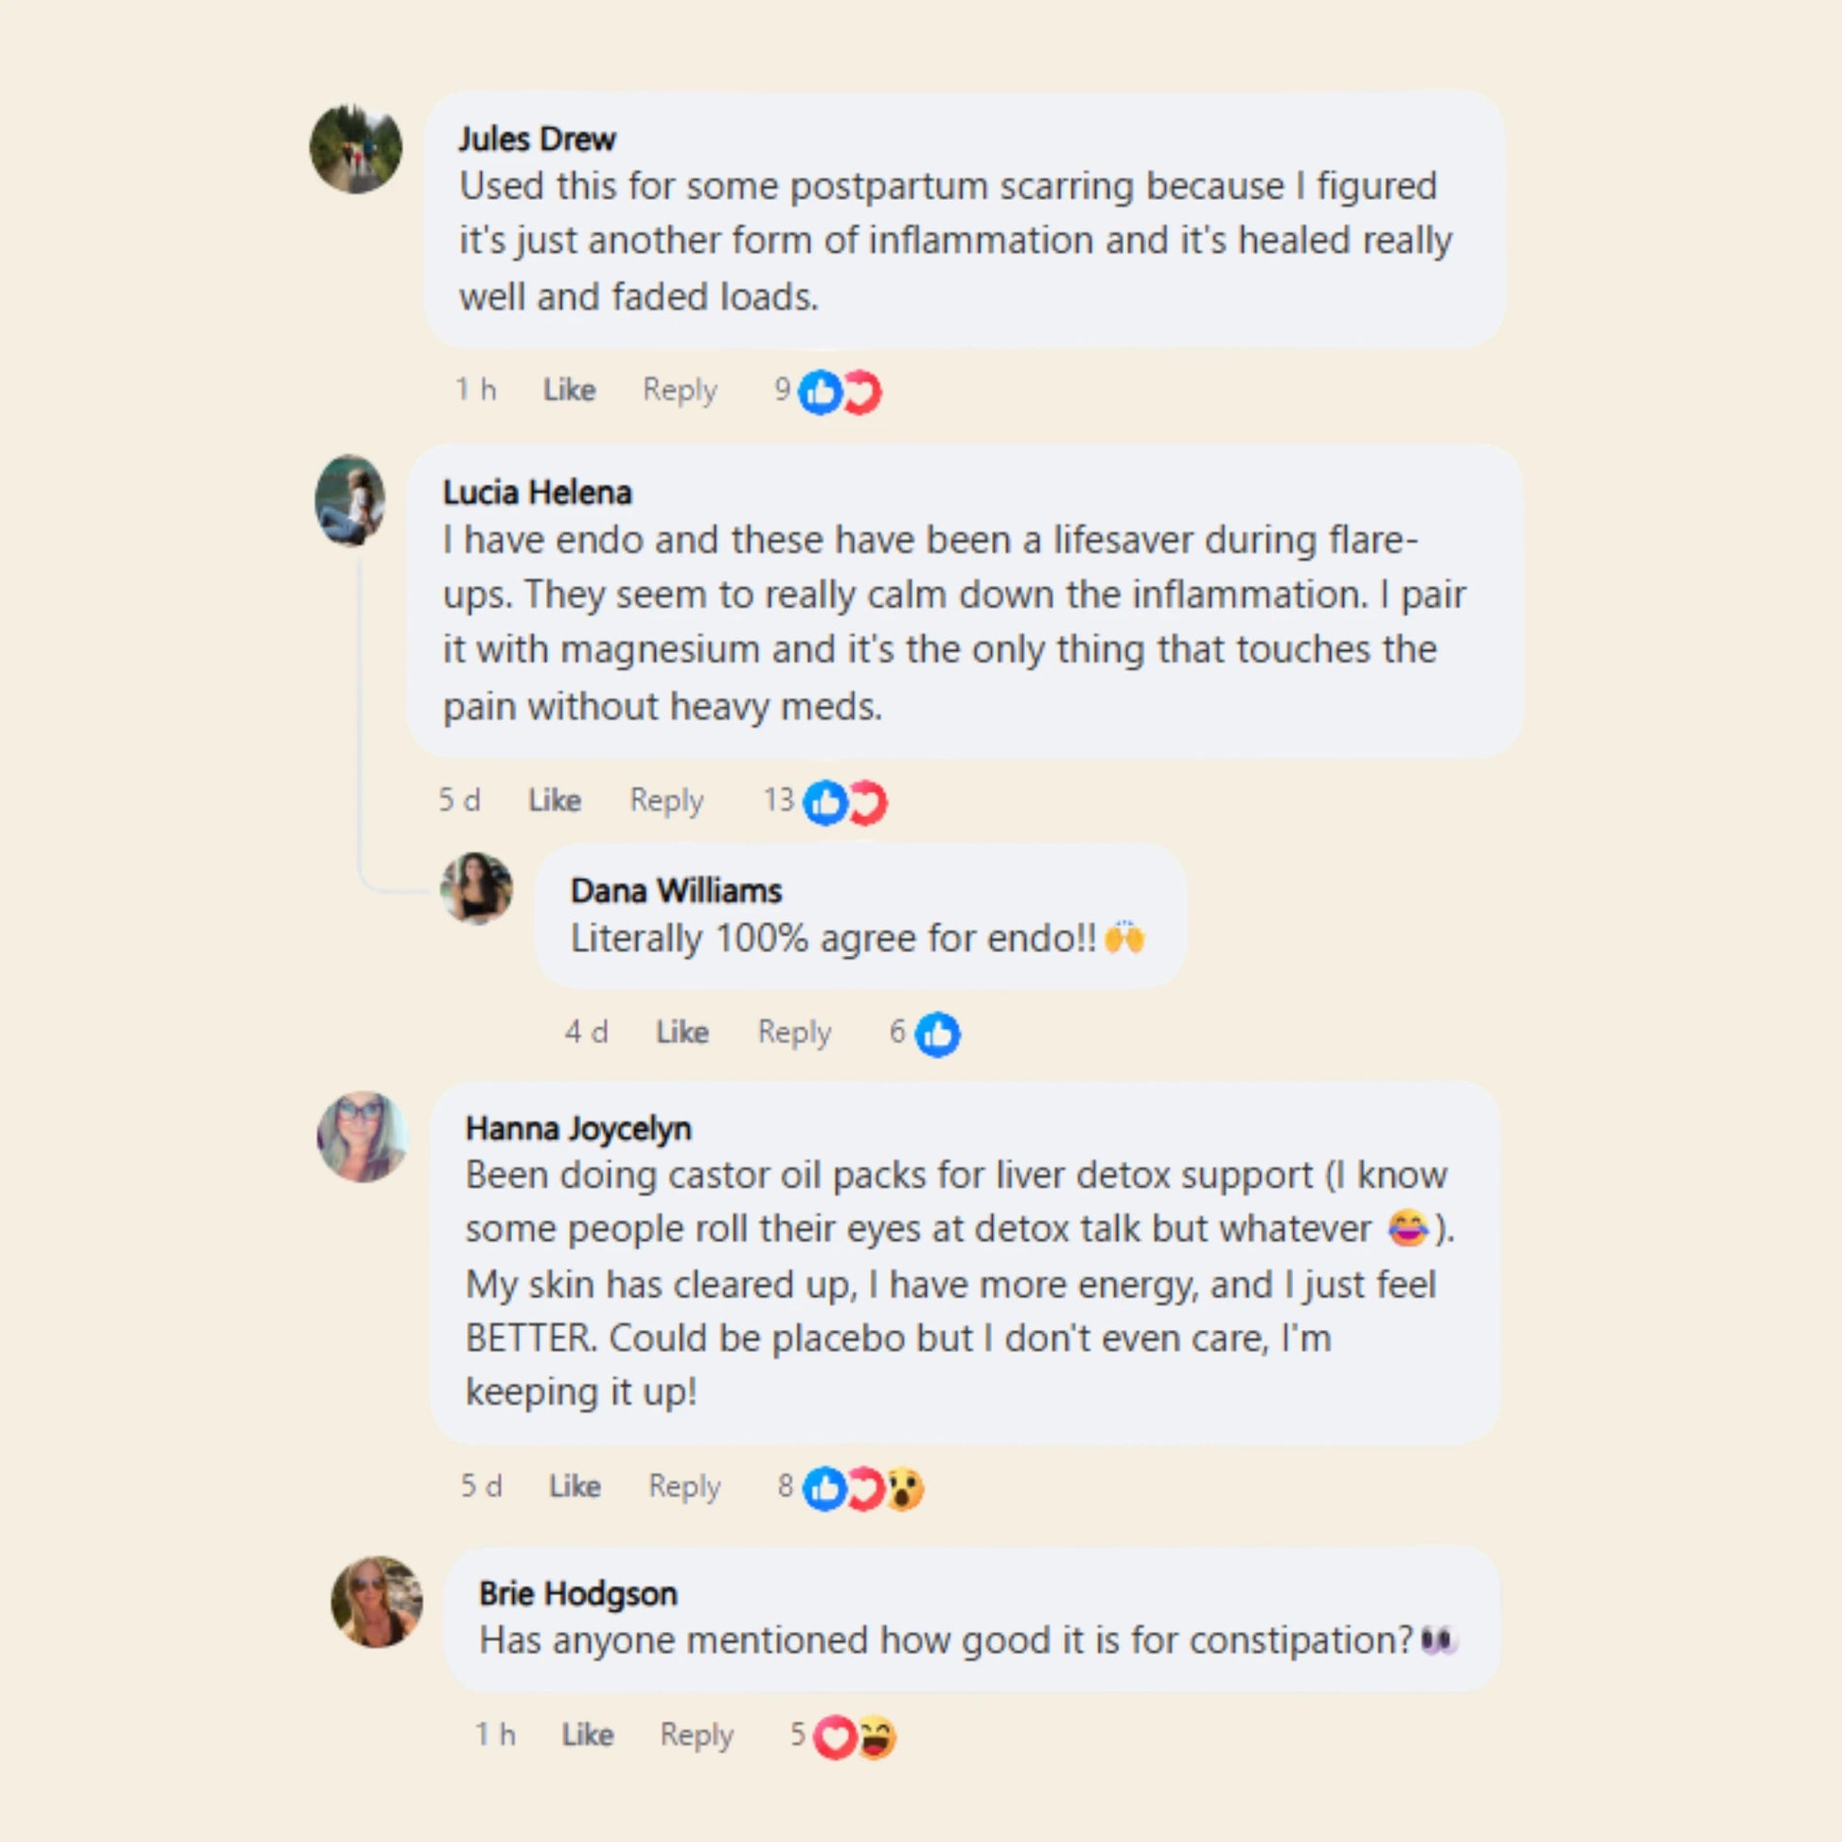Screen dimensions: 1842x1842
Task: Open Hanna Joycelyn's profile name link
Action: pyautogui.click(x=577, y=1129)
